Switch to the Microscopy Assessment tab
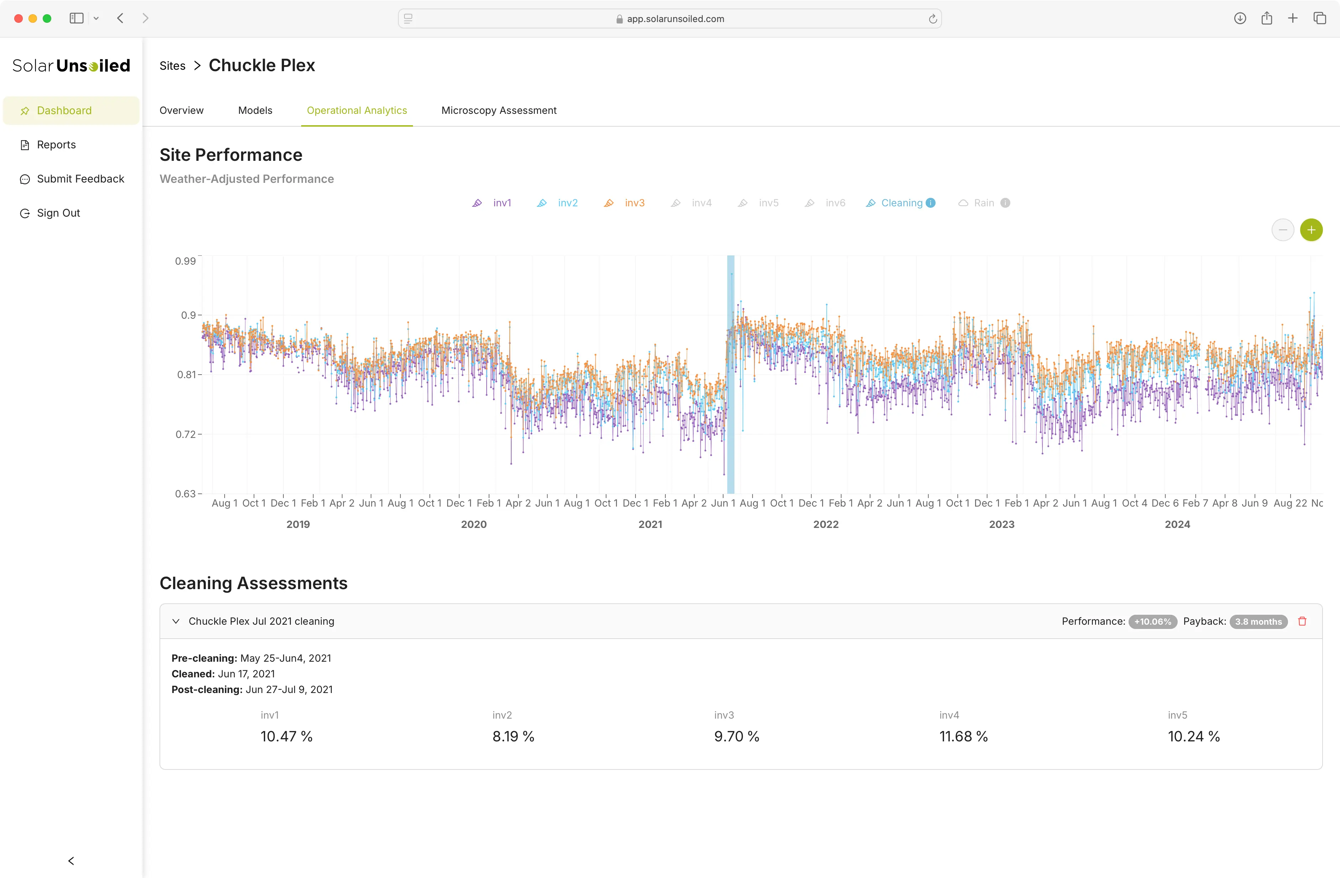Viewport: 1340px width, 878px height. [x=498, y=110]
